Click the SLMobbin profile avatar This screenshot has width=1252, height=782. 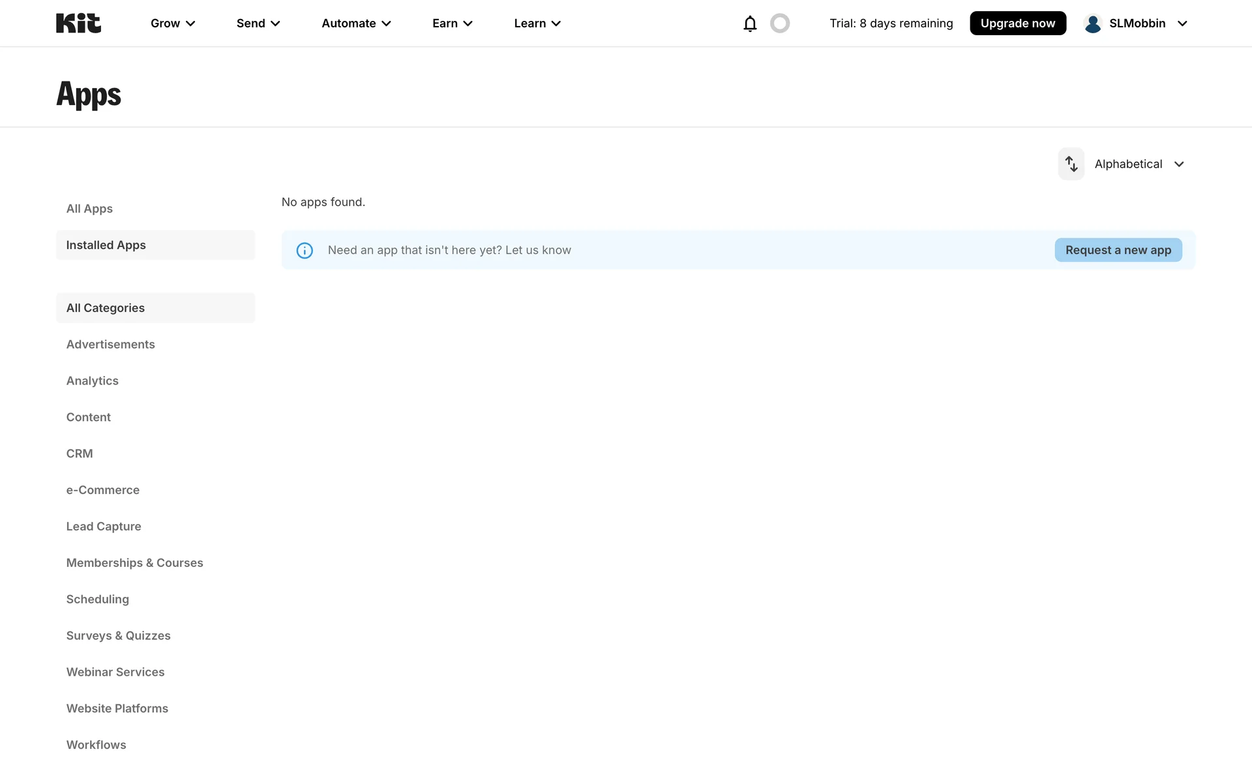1093,23
